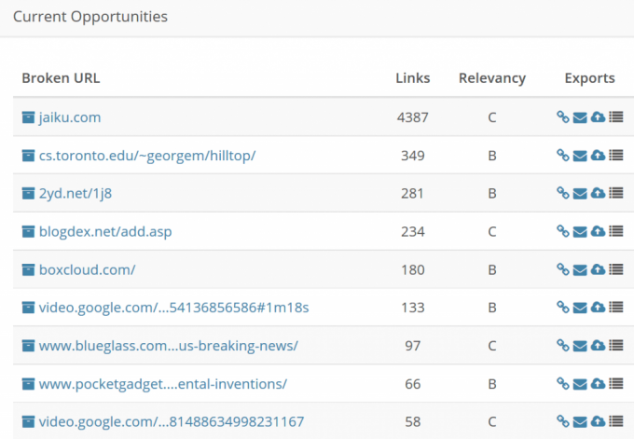Click the archive icon beside boxcloud.com/

(x=28, y=269)
